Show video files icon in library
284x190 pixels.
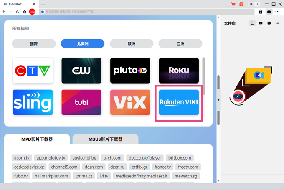261,23
